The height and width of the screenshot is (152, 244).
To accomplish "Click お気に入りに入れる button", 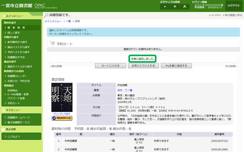I will pyautogui.click(x=143, y=66).
